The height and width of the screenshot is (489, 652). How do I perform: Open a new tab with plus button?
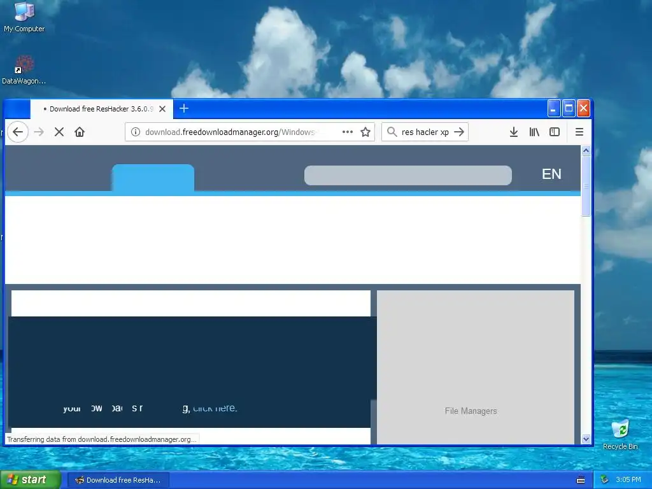pyautogui.click(x=184, y=108)
